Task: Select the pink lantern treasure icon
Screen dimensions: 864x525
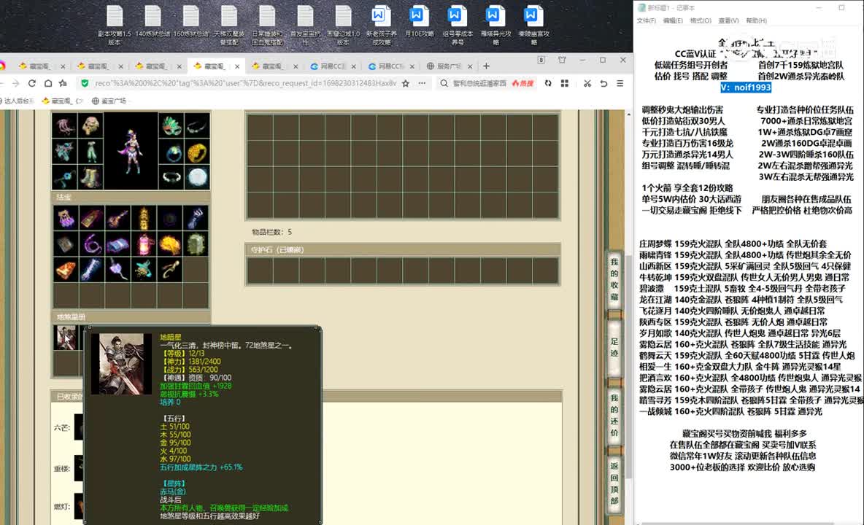Action: [144, 244]
